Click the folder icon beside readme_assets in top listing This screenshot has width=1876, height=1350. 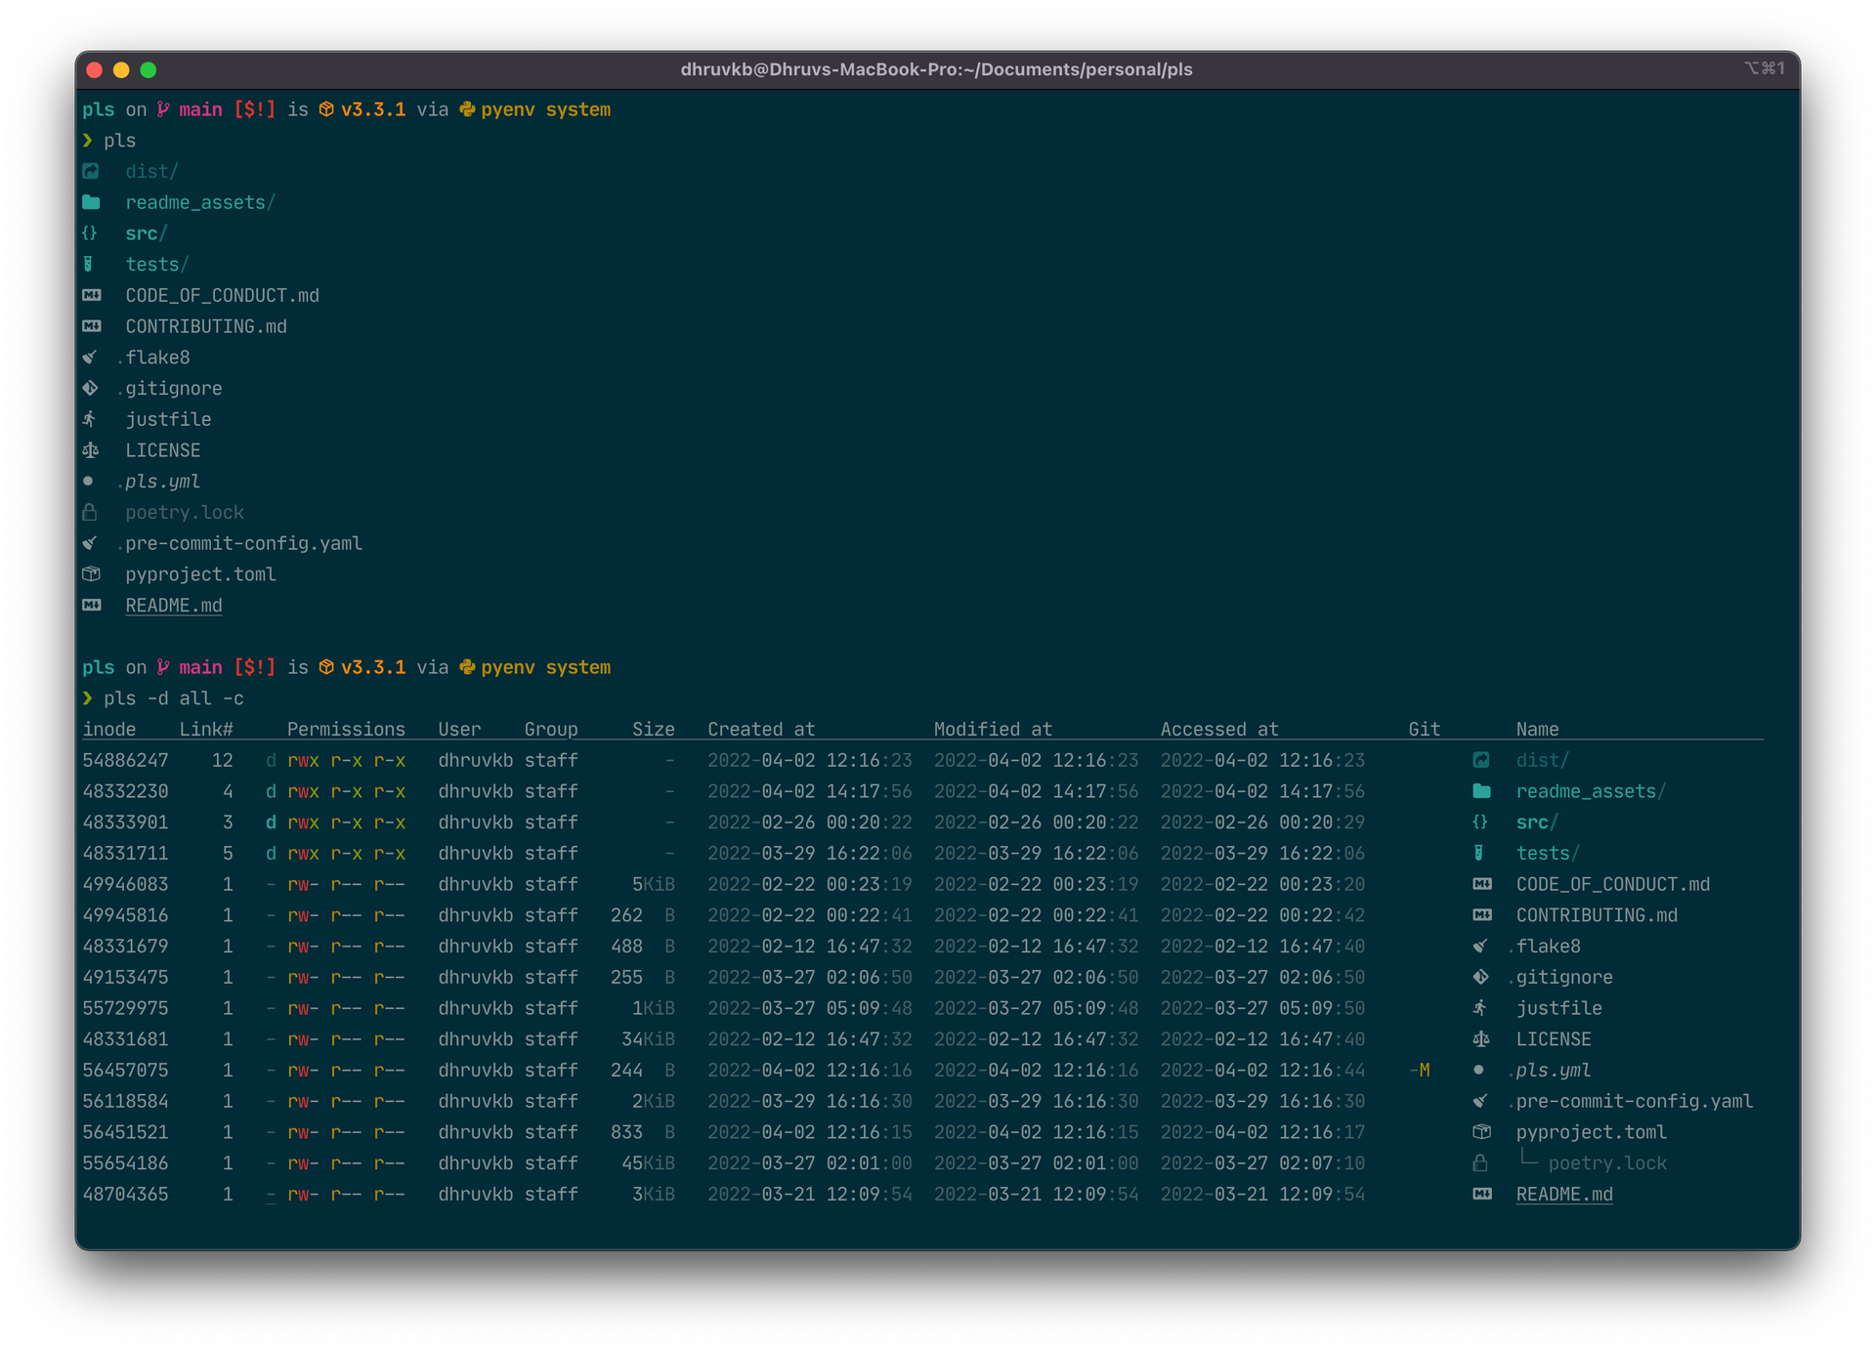(91, 202)
